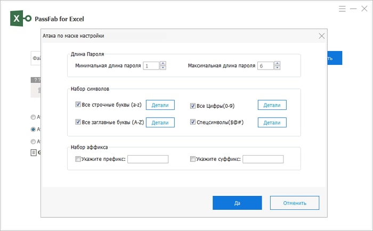
Task: Increase Максимальная длина пароля with up arrow
Action: (x=277, y=63)
